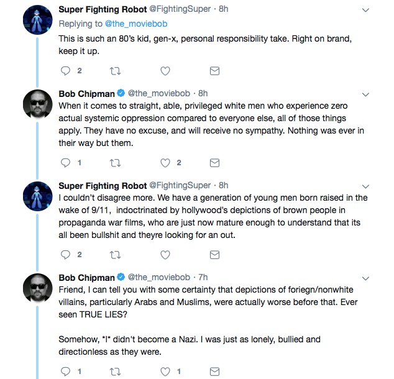
Task: Open chevron menu on Bob Chipman's 7h tweet
Action: click(x=365, y=278)
